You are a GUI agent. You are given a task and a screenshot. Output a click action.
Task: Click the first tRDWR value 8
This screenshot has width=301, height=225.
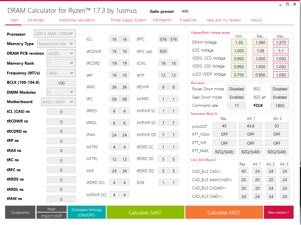tap(163, 87)
